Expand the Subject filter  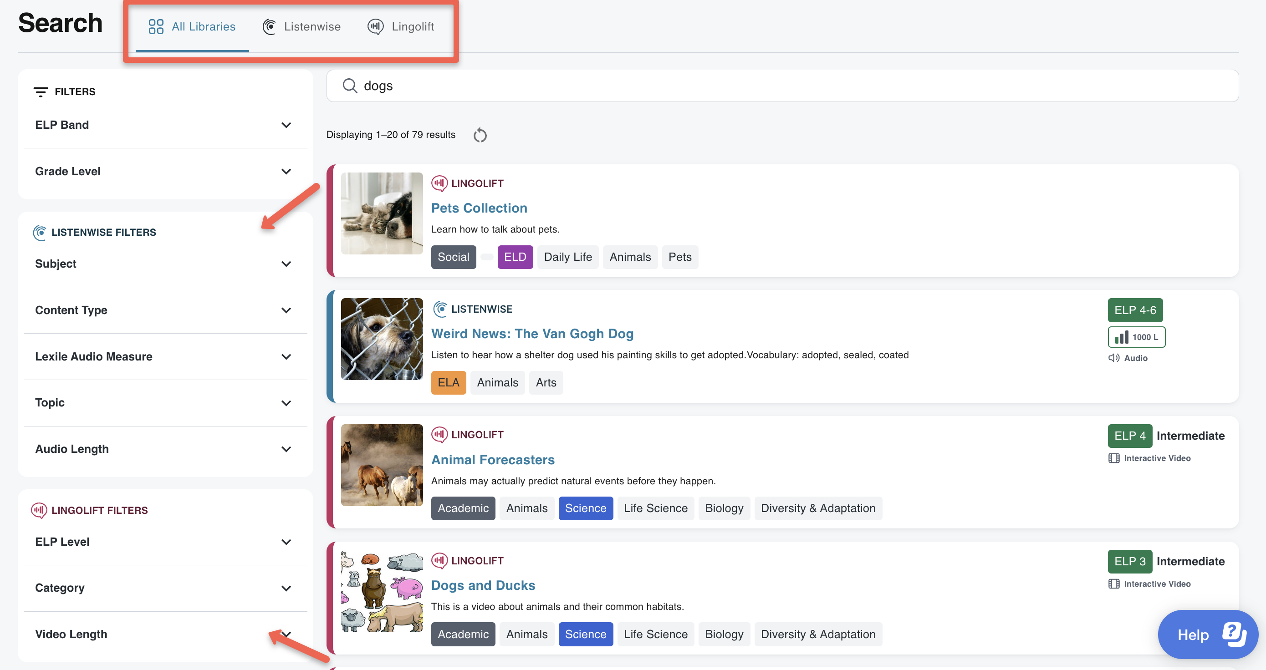[165, 264]
